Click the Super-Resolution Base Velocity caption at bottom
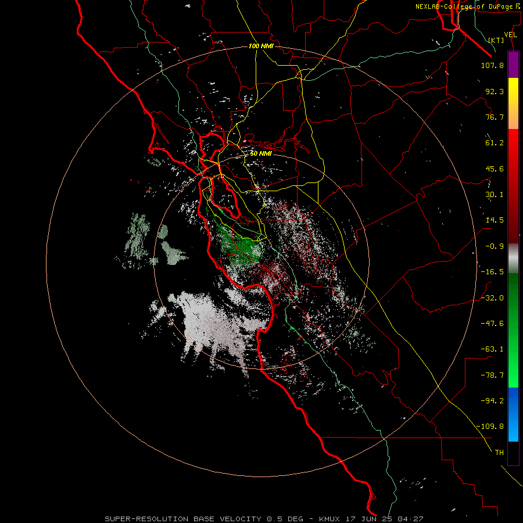Screen dimensions: 523x523 [264, 519]
